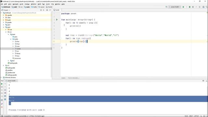
Task: Click the line 1 'package seven' code
Action: (x=69, y=14)
